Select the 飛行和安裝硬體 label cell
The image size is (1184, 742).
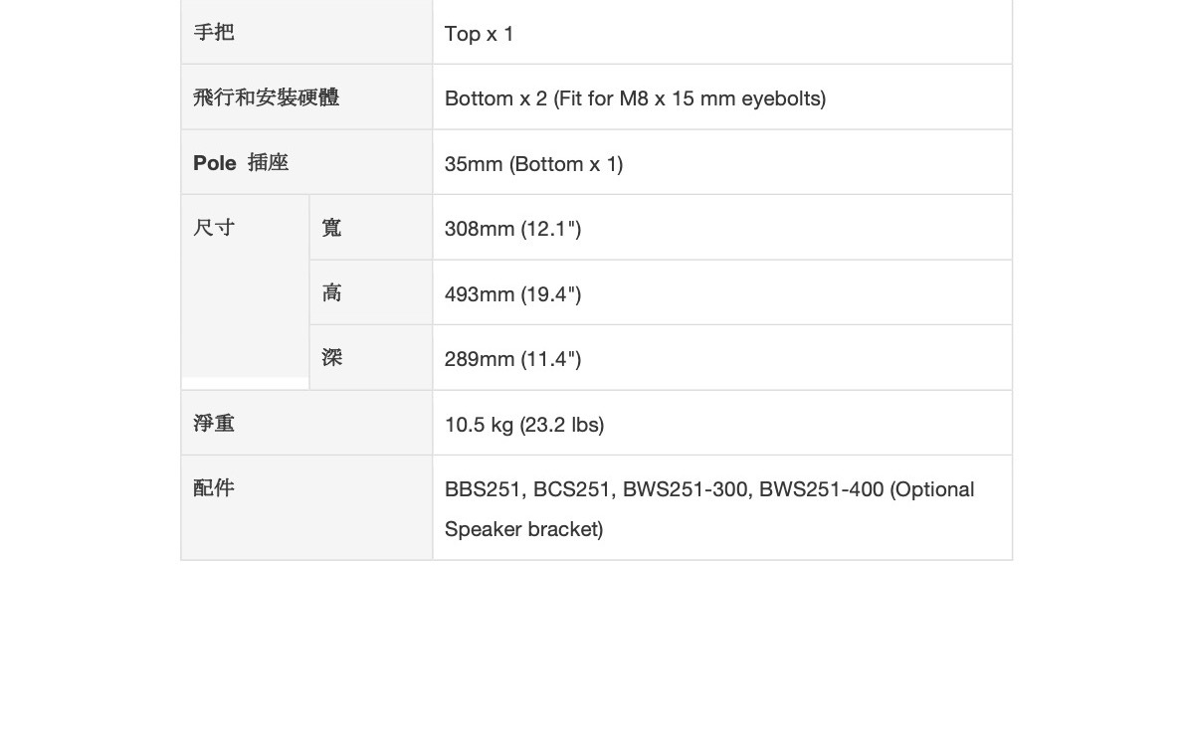[x=266, y=97]
